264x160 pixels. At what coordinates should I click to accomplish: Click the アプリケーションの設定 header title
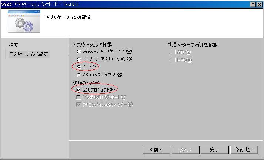click(x=68, y=17)
